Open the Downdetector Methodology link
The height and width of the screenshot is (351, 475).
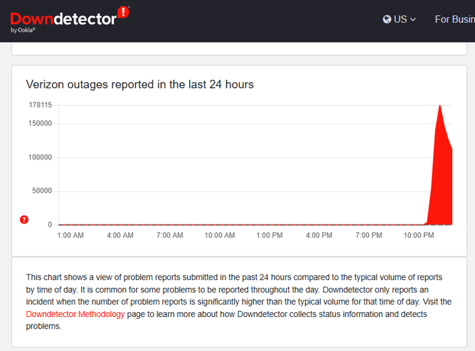(x=75, y=314)
